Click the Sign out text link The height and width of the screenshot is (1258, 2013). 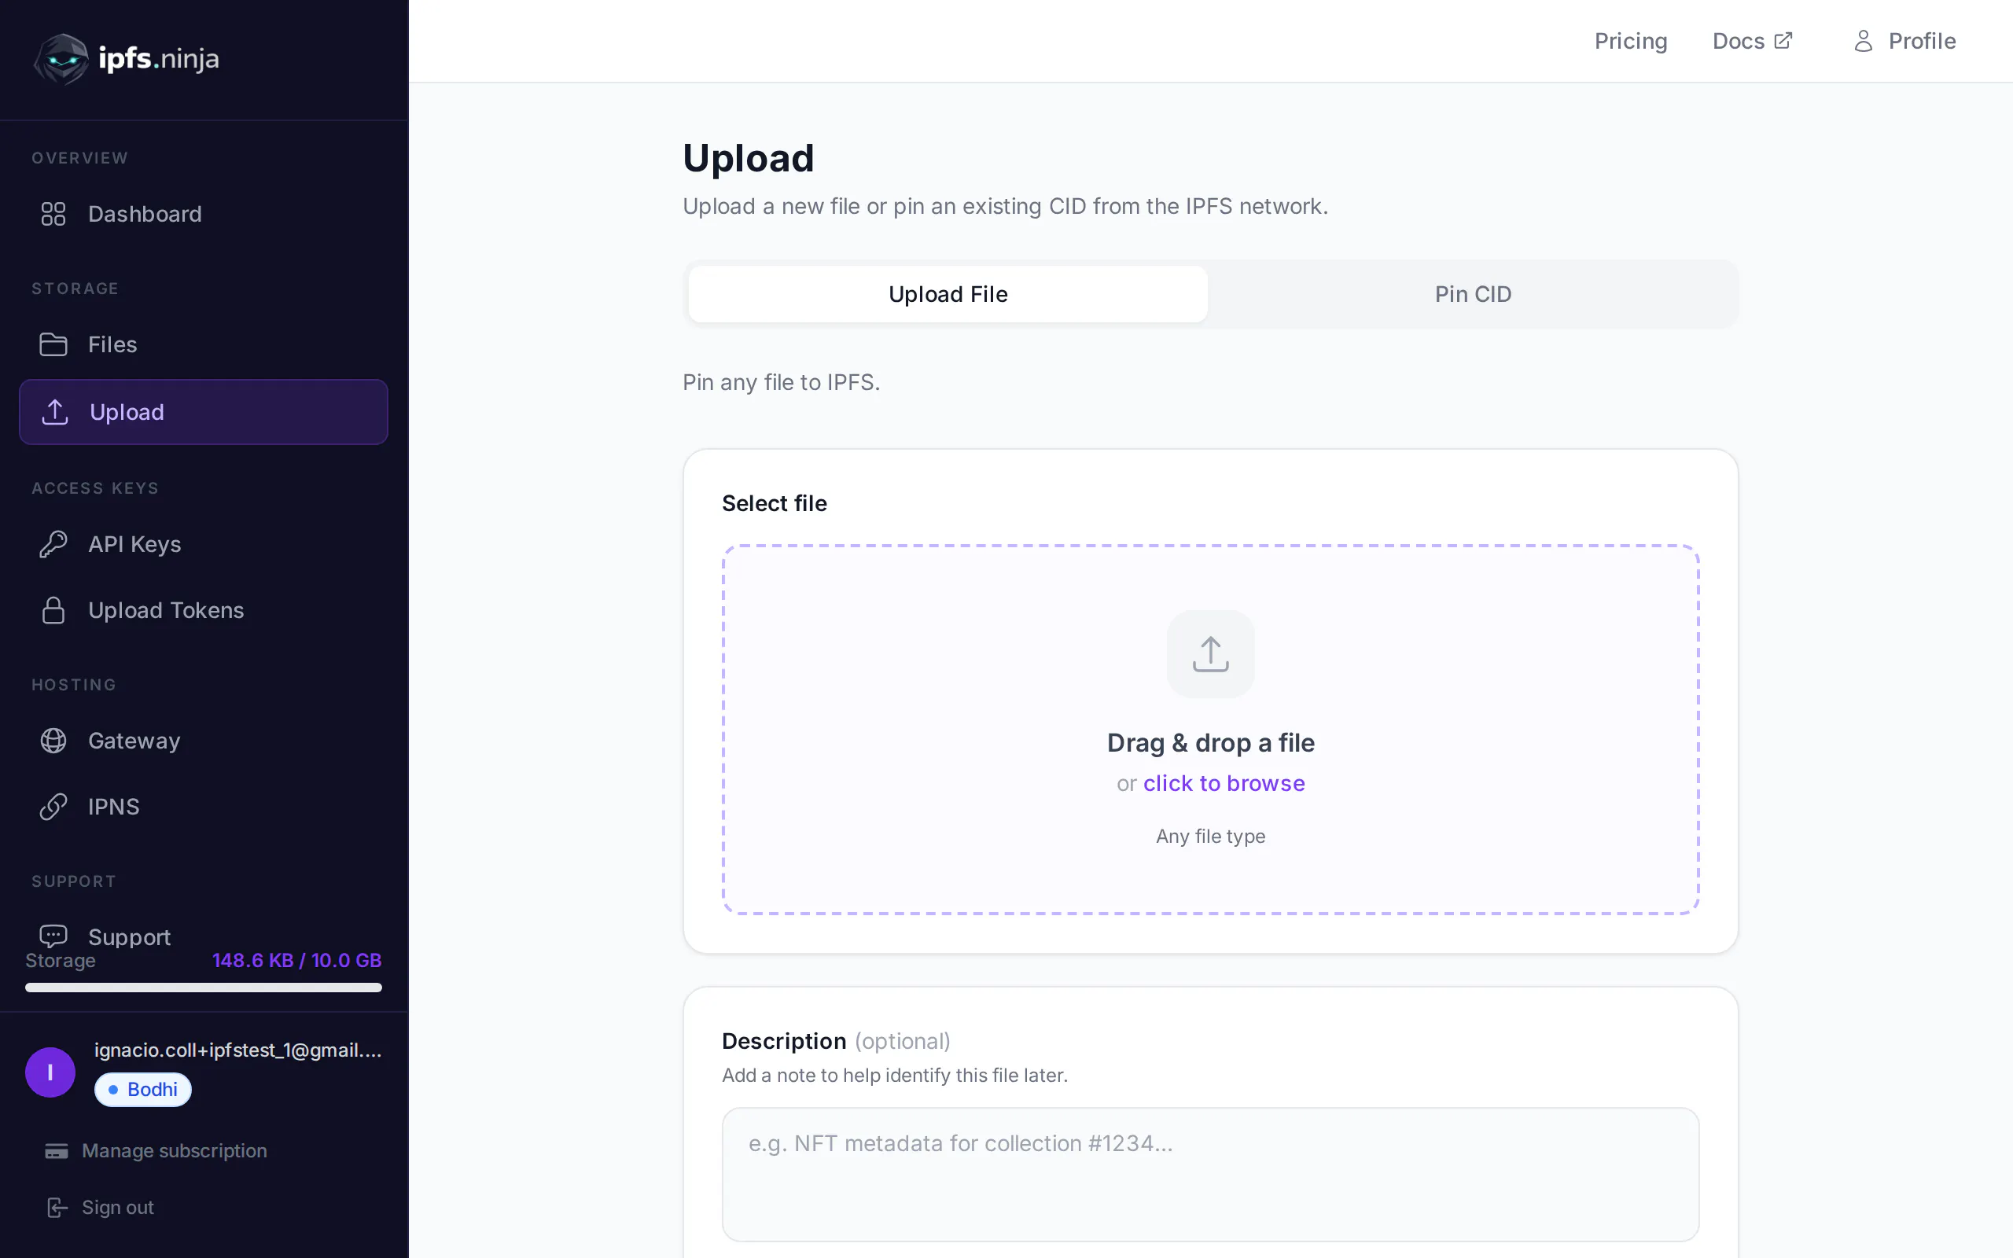pos(117,1207)
